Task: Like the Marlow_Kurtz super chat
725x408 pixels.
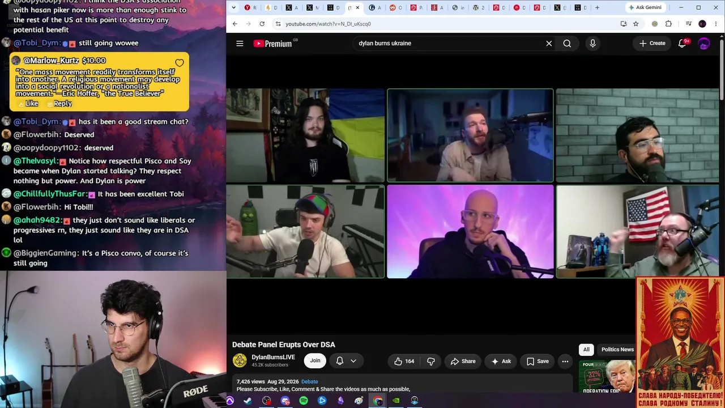Action: click(x=28, y=104)
